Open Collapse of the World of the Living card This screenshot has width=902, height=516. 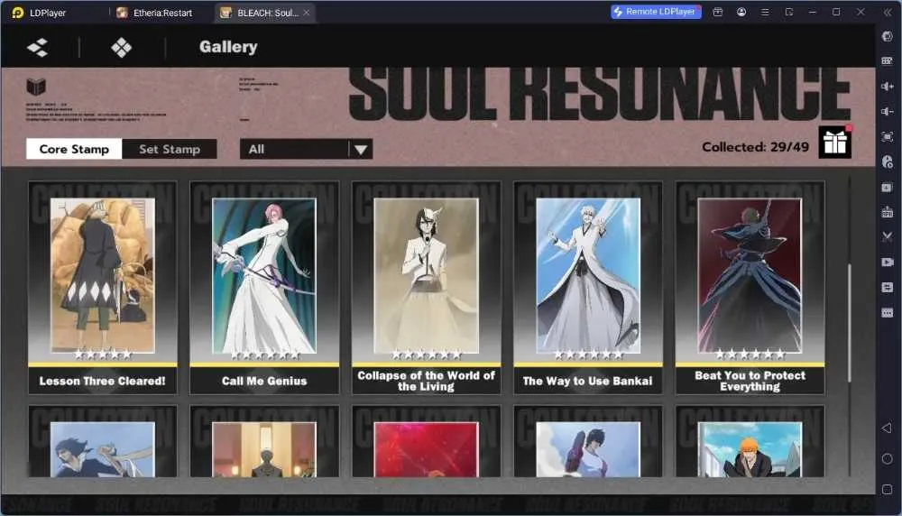(x=427, y=288)
